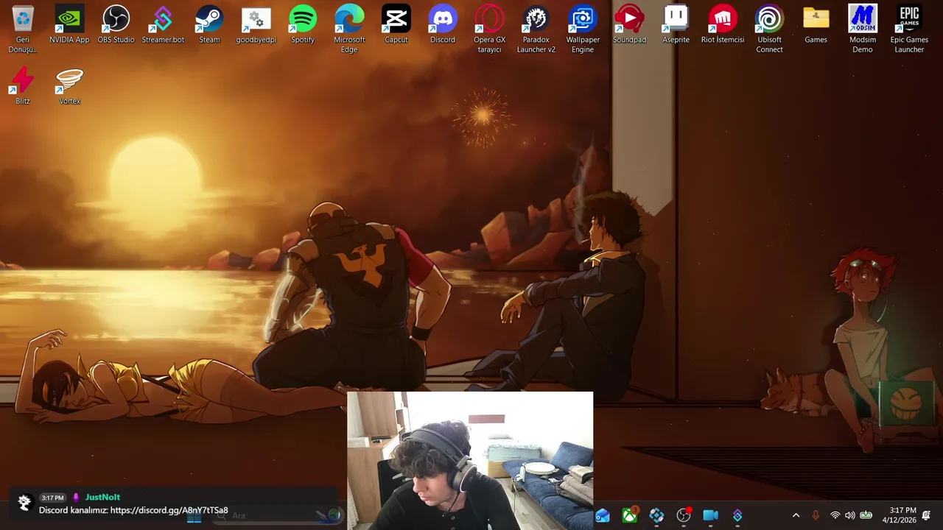This screenshot has width=943, height=530.
Task: Switch to Streamer.bot in the taskbar
Action: 737,515
